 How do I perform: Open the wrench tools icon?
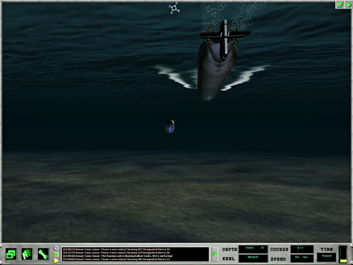coord(43,254)
